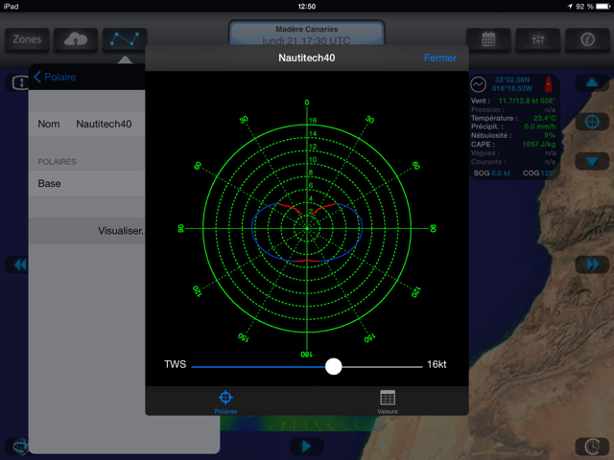Viewport: 614px width, 460px height.
Task: Switch to the Valeurs tab
Action: click(388, 402)
